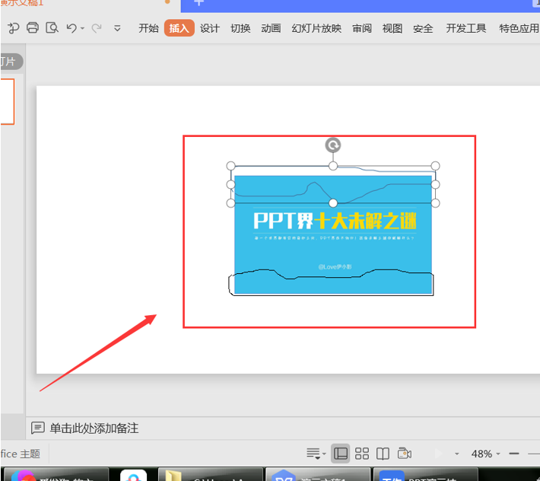
Task: Click 单击此处添加备注 notes field
Action: tap(94, 428)
